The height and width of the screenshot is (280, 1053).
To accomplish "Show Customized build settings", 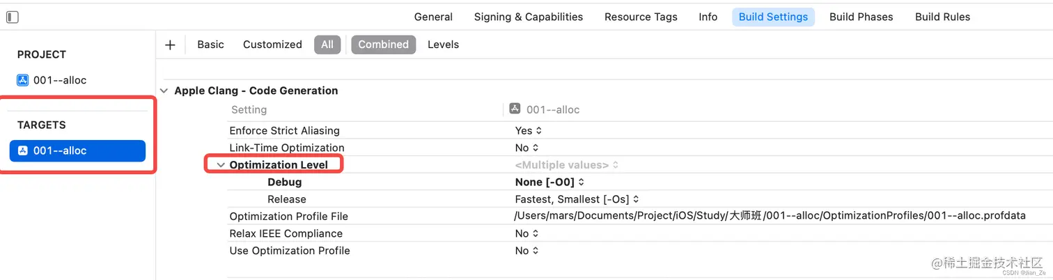I will [272, 45].
